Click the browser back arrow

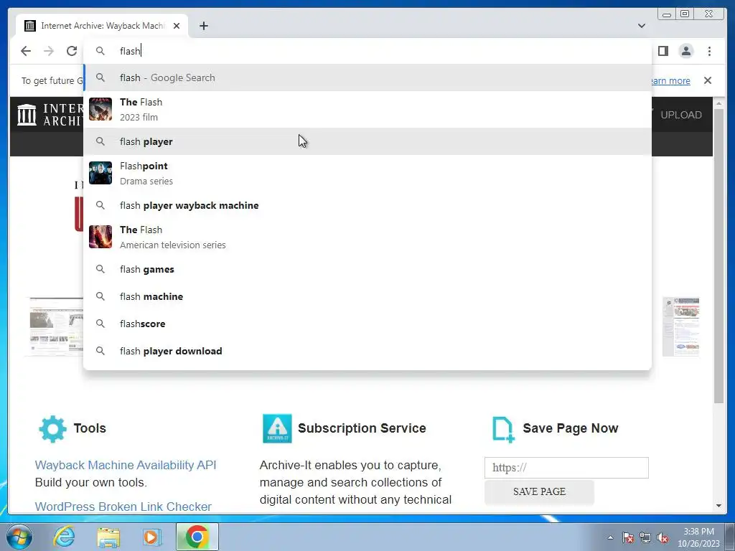click(x=26, y=51)
